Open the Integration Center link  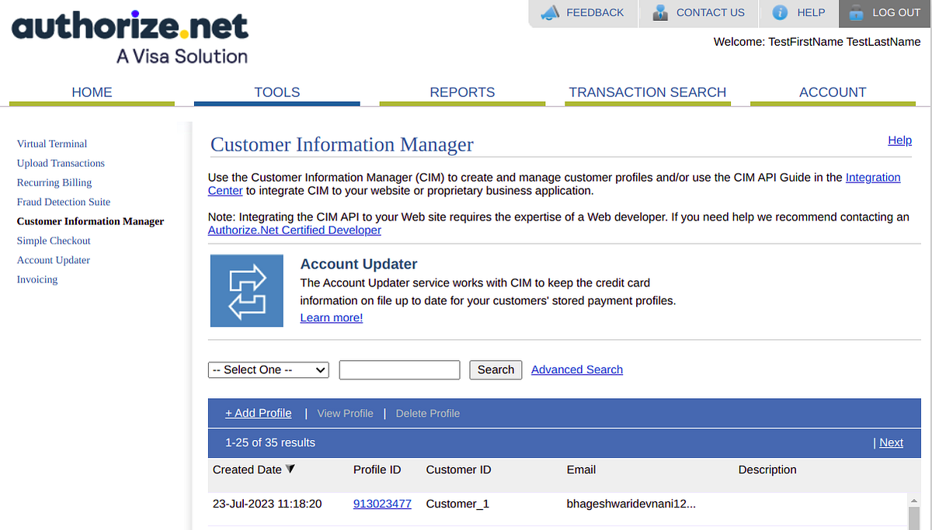[873, 177]
